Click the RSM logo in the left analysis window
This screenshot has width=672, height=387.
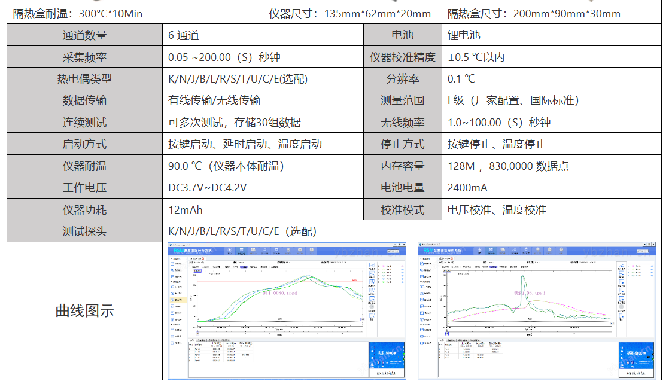pos(175,251)
